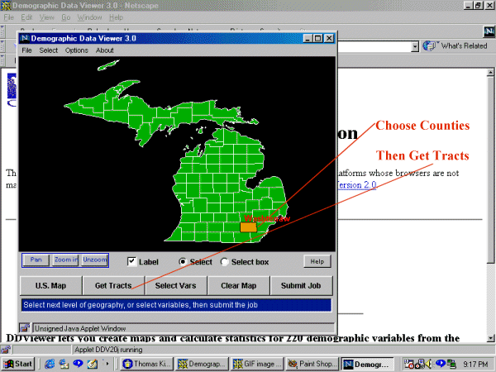
Task: Open the Options menu in the applet
Action: pos(76,50)
